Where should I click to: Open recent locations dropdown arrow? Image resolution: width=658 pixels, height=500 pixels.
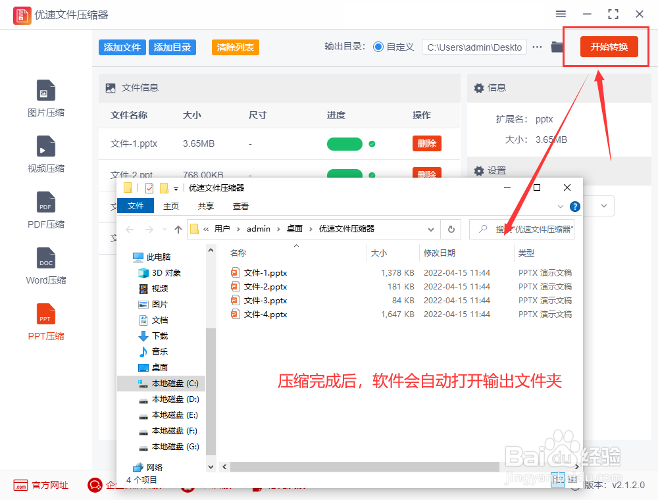(164, 229)
